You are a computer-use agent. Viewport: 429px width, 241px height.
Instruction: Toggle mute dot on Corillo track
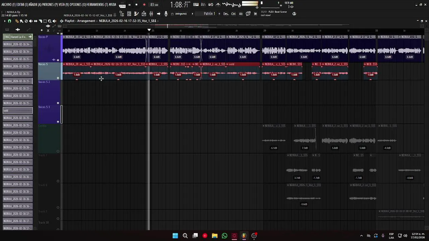click(x=58, y=151)
